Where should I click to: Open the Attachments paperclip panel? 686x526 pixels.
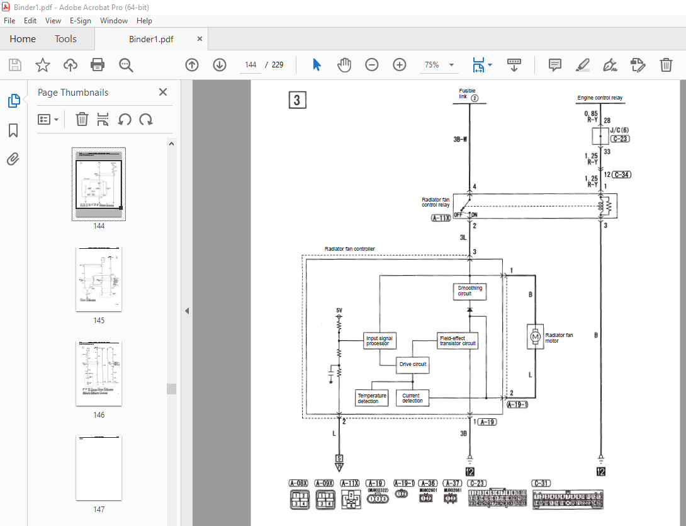[13, 159]
